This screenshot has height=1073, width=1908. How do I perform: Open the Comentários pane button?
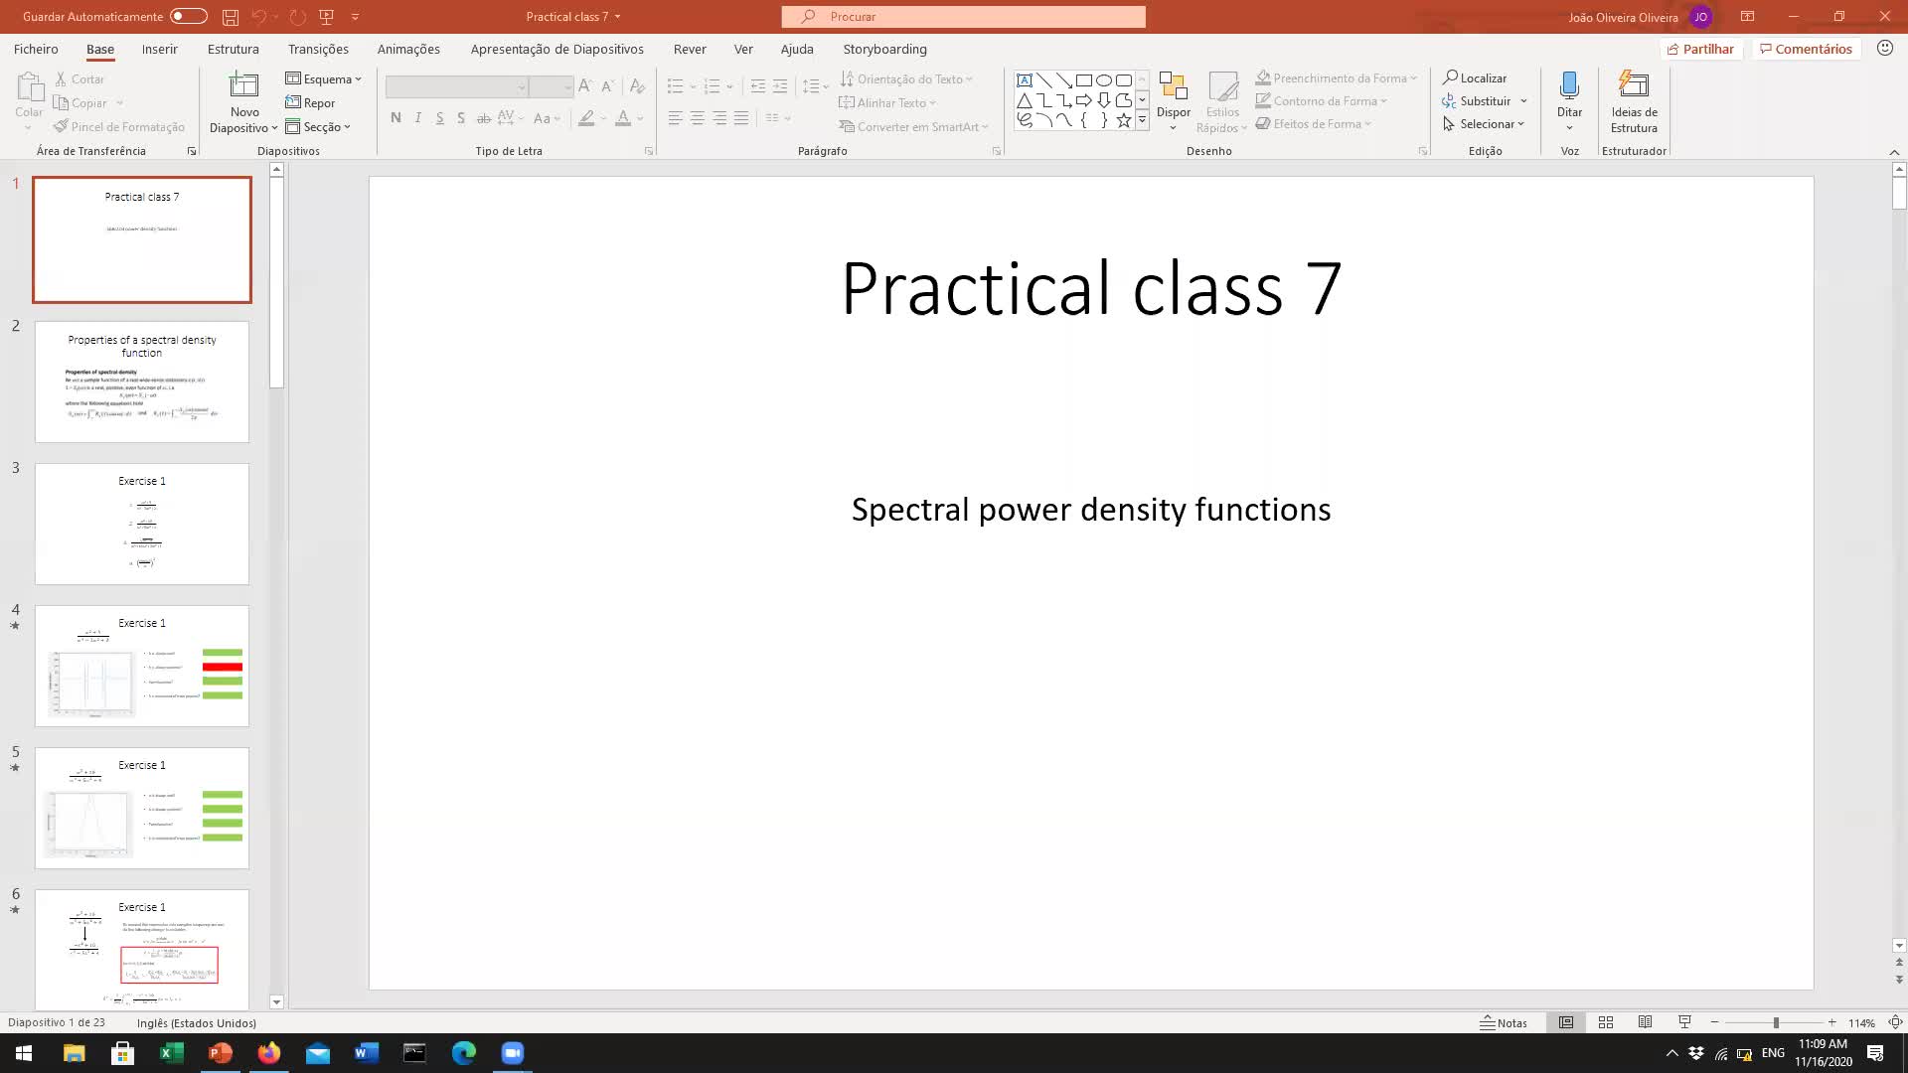point(1806,49)
